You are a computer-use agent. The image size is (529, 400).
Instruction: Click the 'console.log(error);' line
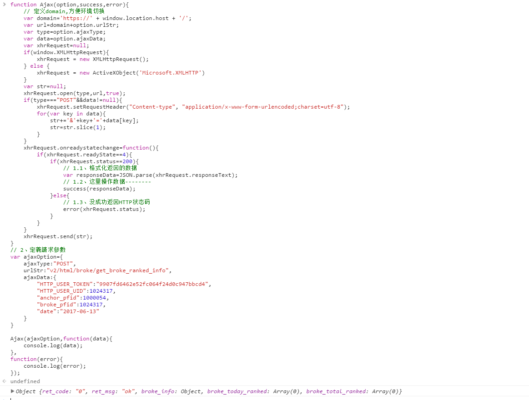tap(55, 366)
